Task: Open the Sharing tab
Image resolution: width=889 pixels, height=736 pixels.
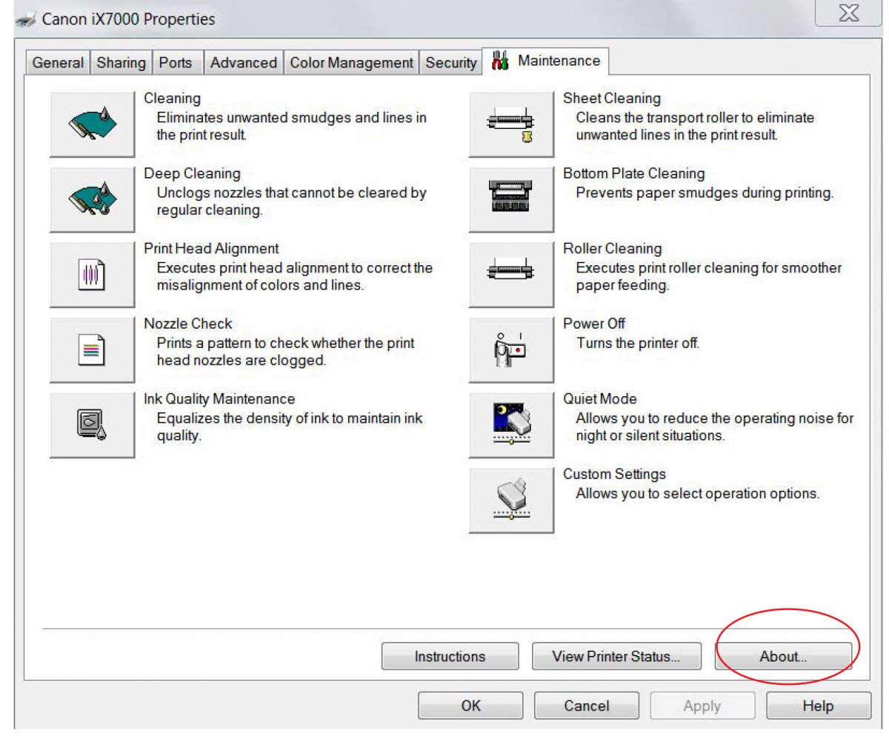Action: 121,63
